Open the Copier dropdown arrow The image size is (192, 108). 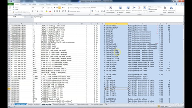(19, 9)
